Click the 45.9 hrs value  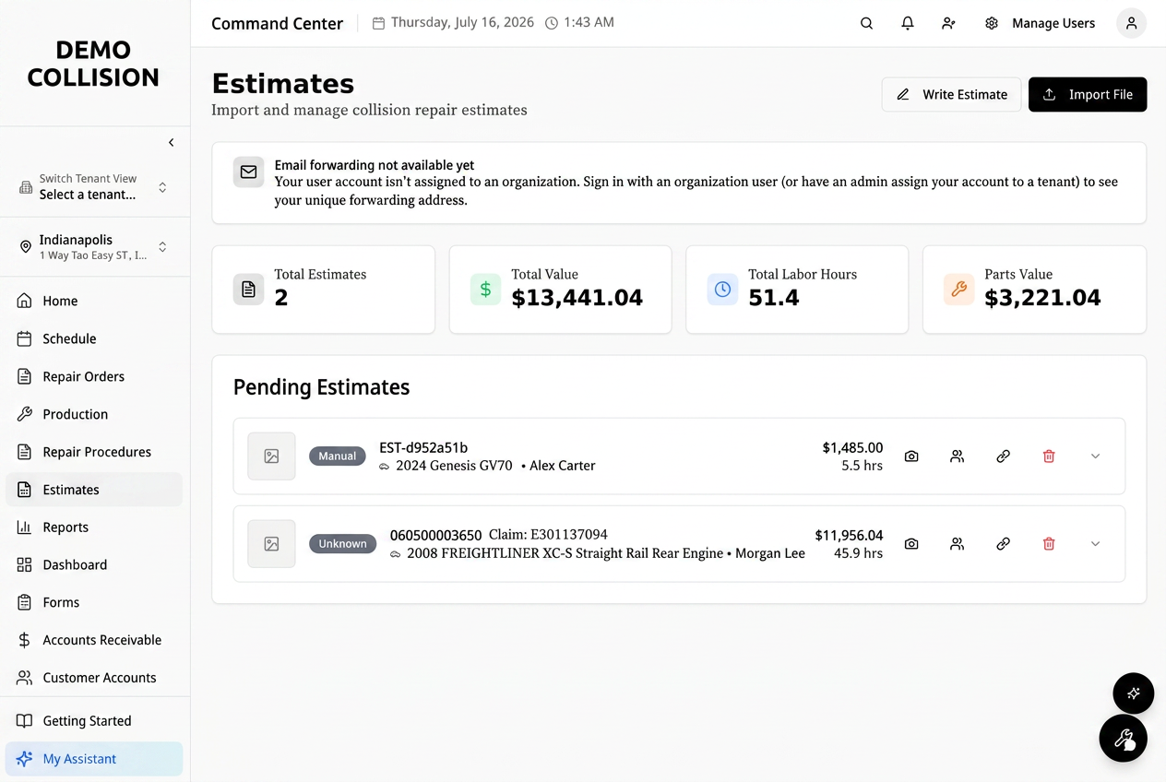click(858, 553)
